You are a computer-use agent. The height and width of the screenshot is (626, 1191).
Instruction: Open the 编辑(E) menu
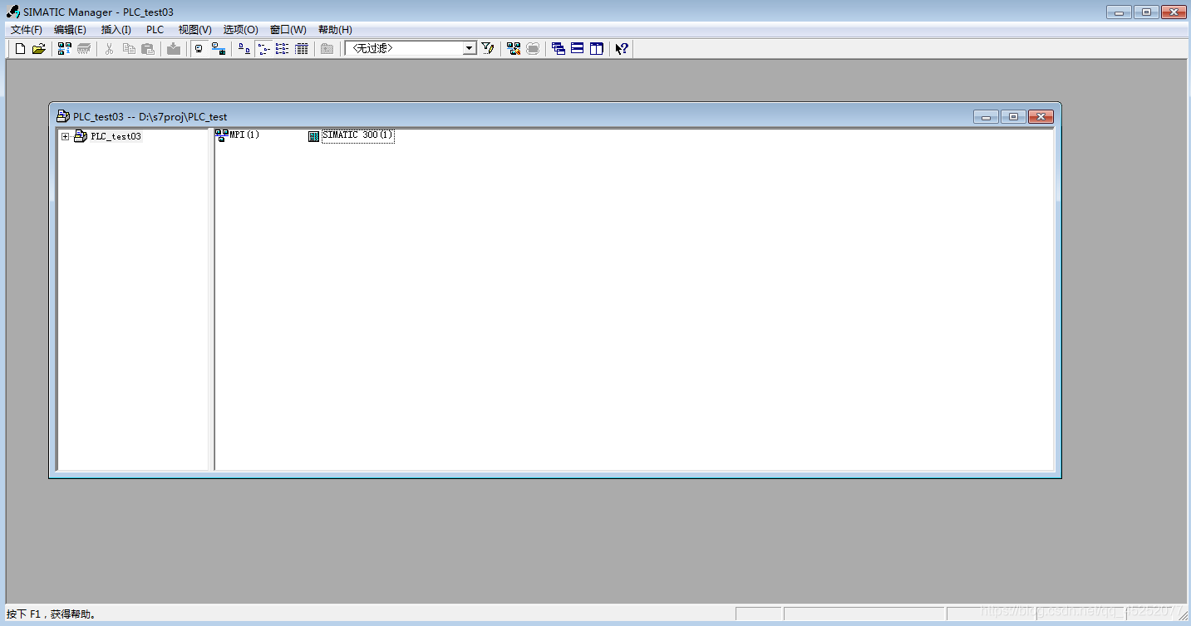[71, 30]
